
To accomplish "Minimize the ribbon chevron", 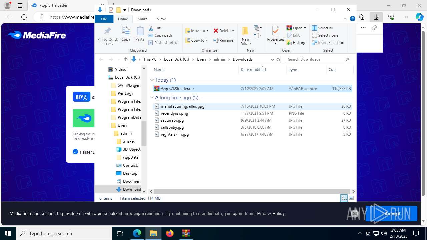I will (x=345, y=19).
